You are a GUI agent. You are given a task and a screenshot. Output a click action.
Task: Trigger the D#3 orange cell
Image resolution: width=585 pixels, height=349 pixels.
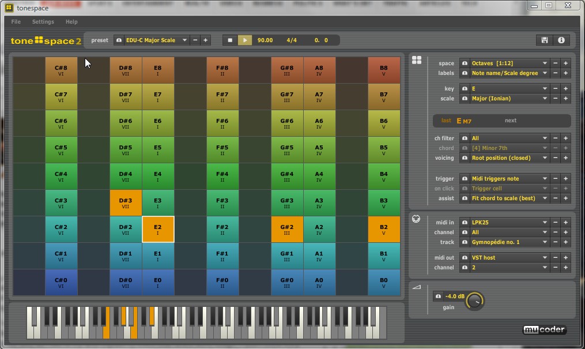[126, 202]
